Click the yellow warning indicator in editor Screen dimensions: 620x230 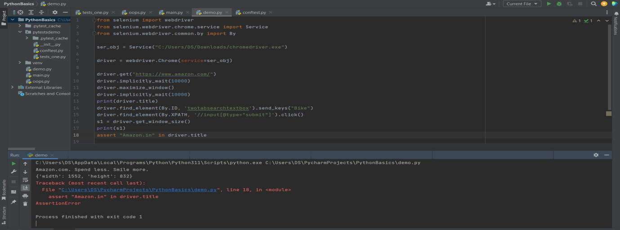click(577, 21)
